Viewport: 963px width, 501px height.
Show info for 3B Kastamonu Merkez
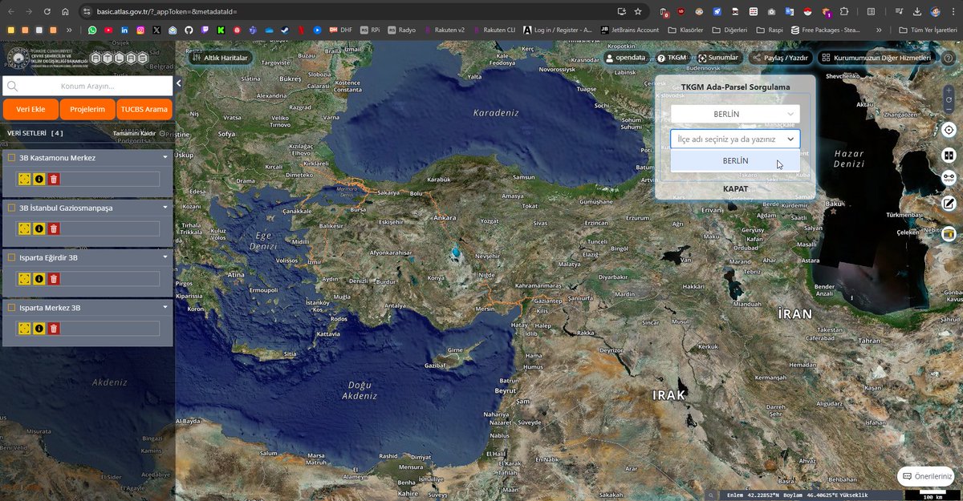tap(39, 179)
